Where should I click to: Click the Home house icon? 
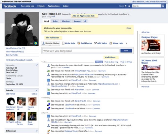tap(126, 6)
